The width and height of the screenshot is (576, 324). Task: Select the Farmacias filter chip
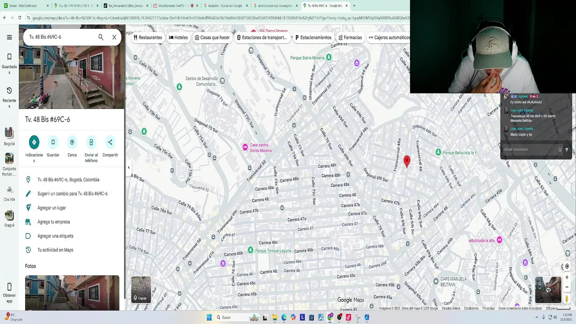click(x=350, y=38)
